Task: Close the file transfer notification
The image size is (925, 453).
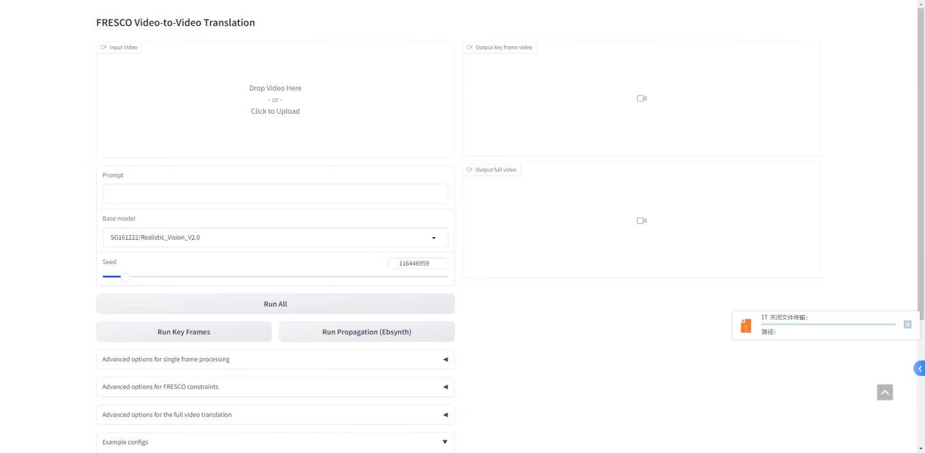Action: tap(907, 324)
